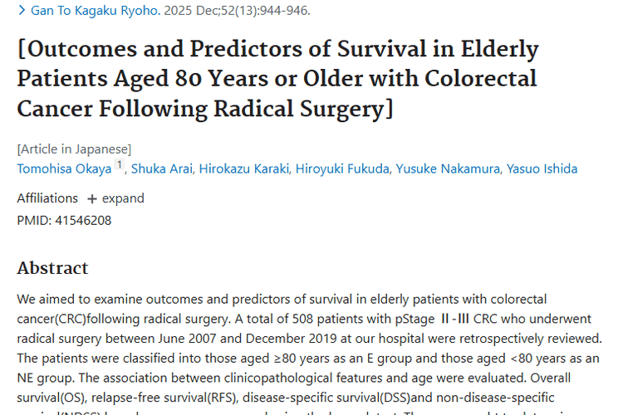
Task: Expand the Affiliations section via the expand text
Action: coord(123,198)
